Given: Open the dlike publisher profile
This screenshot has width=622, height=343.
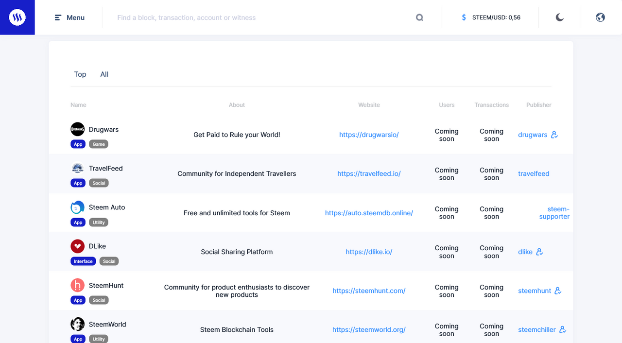Looking at the screenshot, I should (525, 252).
